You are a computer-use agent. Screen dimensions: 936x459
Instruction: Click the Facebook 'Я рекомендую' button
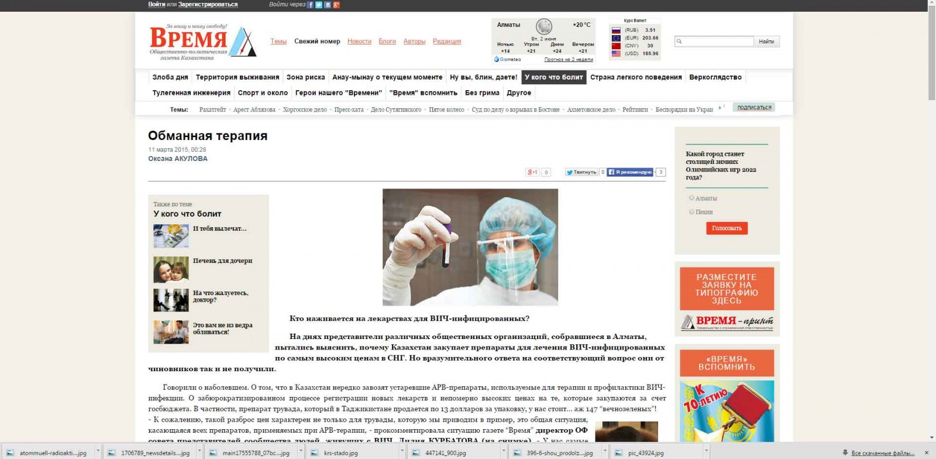pyautogui.click(x=630, y=172)
